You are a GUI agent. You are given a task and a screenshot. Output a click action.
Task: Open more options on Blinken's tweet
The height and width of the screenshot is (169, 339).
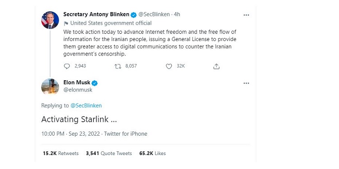[246, 15]
